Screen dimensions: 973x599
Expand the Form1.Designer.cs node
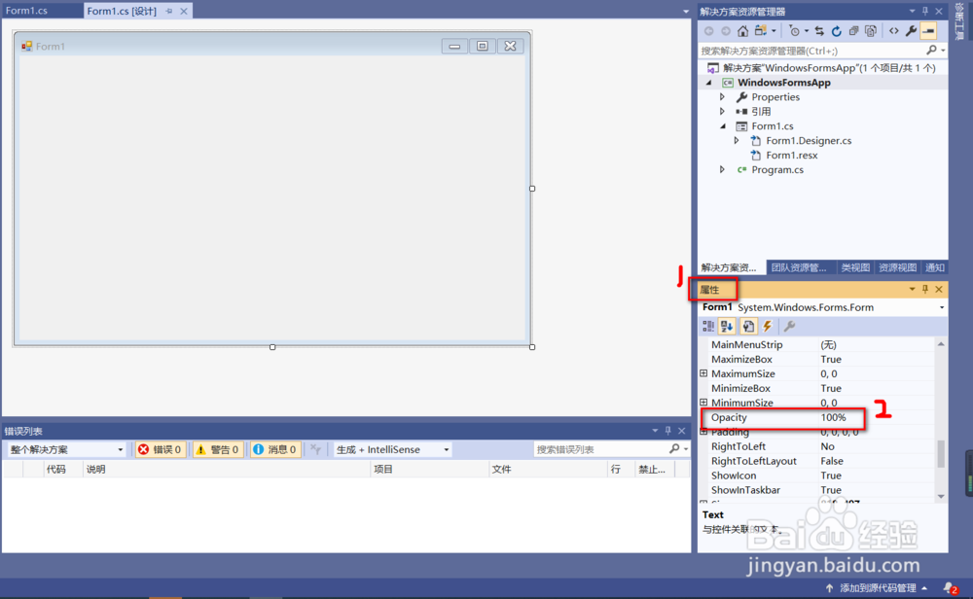(x=737, y=141)
